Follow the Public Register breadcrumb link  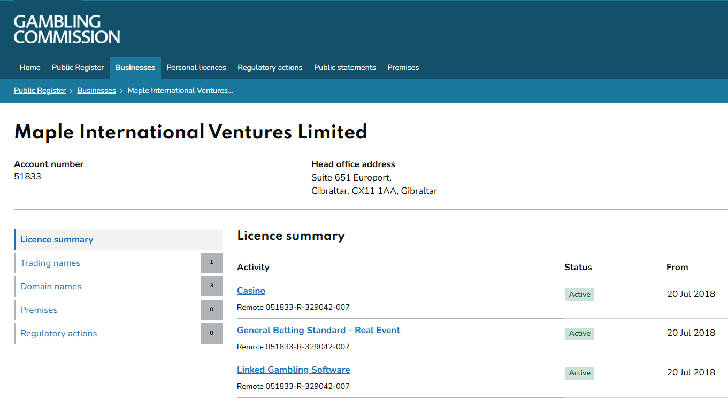(40, 90)
